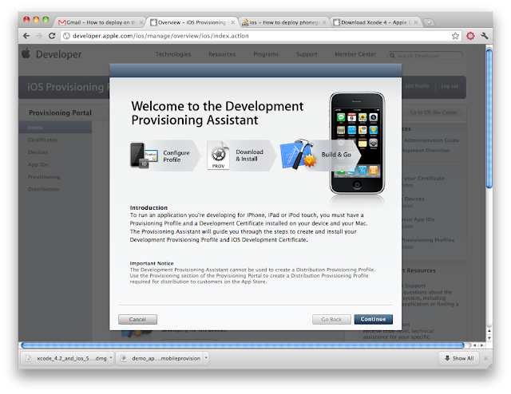The height and width of the screenshot is (394, 511).
Task: Select Devices in the sidebar
Action: 38,152
